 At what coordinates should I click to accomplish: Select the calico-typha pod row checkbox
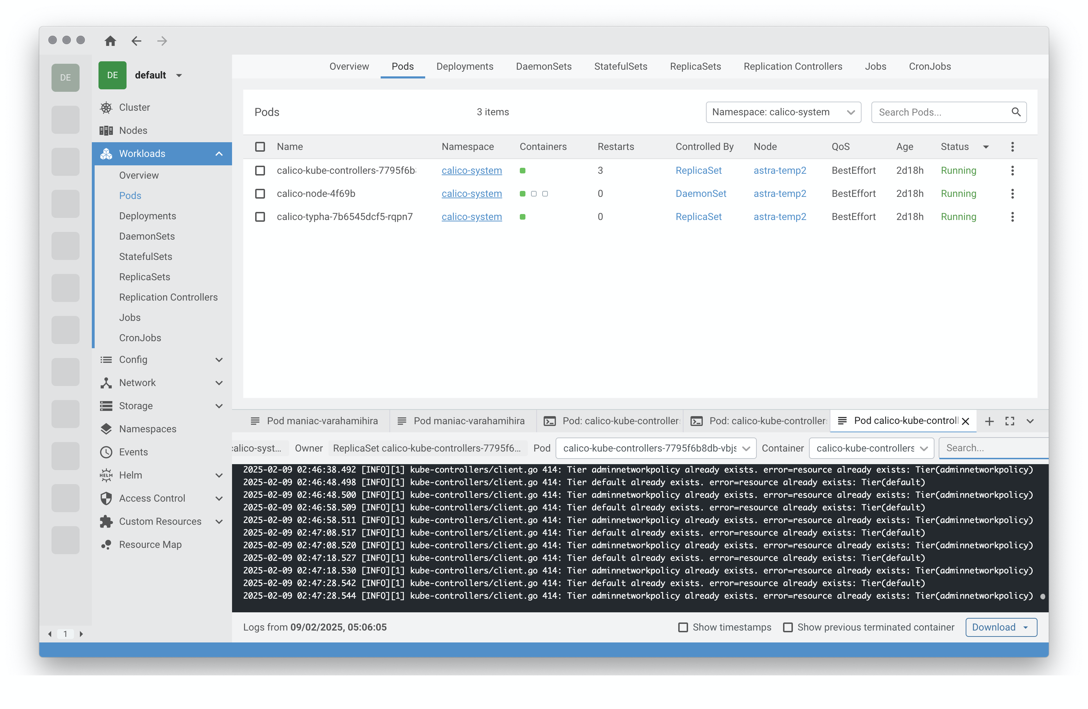pos(260,216)
